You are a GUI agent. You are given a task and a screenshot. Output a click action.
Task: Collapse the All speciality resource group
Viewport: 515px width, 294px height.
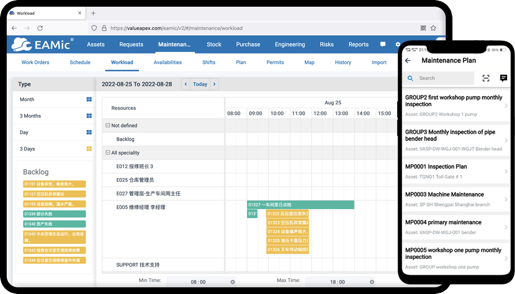(108, 153)
